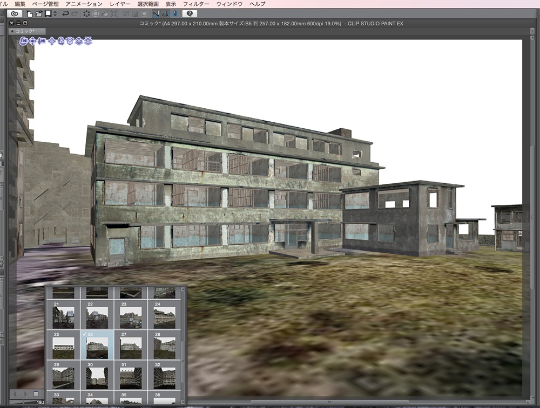Choose camera preset thumbnail 31
Screen dimensions: 540x408
click(x=131, y=375)
